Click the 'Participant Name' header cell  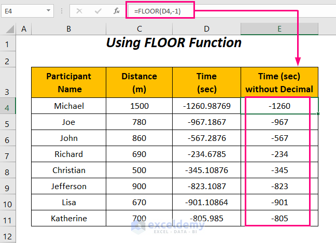(68, 83)
